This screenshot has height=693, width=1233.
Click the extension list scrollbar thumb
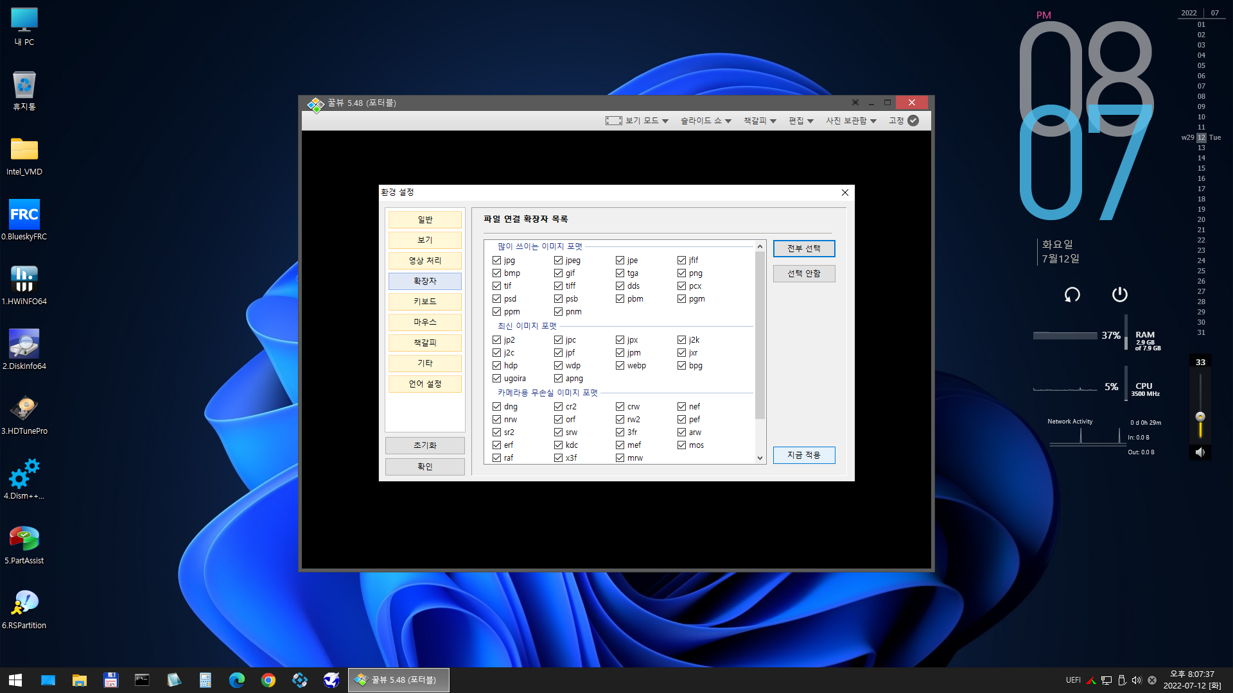(760, 335)
